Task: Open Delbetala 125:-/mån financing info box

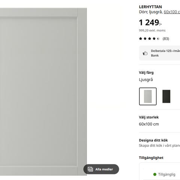Action: (160, 53)
